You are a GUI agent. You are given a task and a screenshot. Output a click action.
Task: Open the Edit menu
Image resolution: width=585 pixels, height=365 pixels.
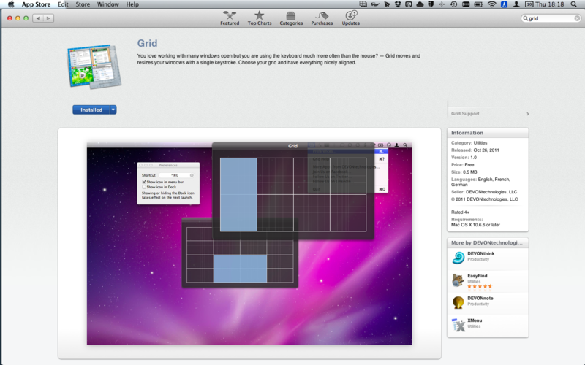coord(63,4)
